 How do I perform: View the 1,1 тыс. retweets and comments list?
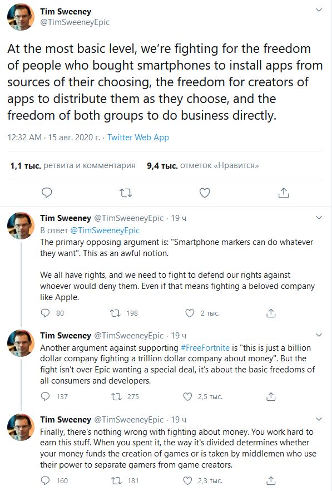point(73,165)
